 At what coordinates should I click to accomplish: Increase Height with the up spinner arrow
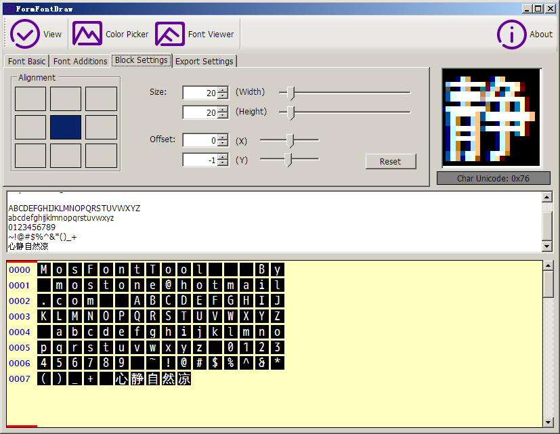coord(223,109)
